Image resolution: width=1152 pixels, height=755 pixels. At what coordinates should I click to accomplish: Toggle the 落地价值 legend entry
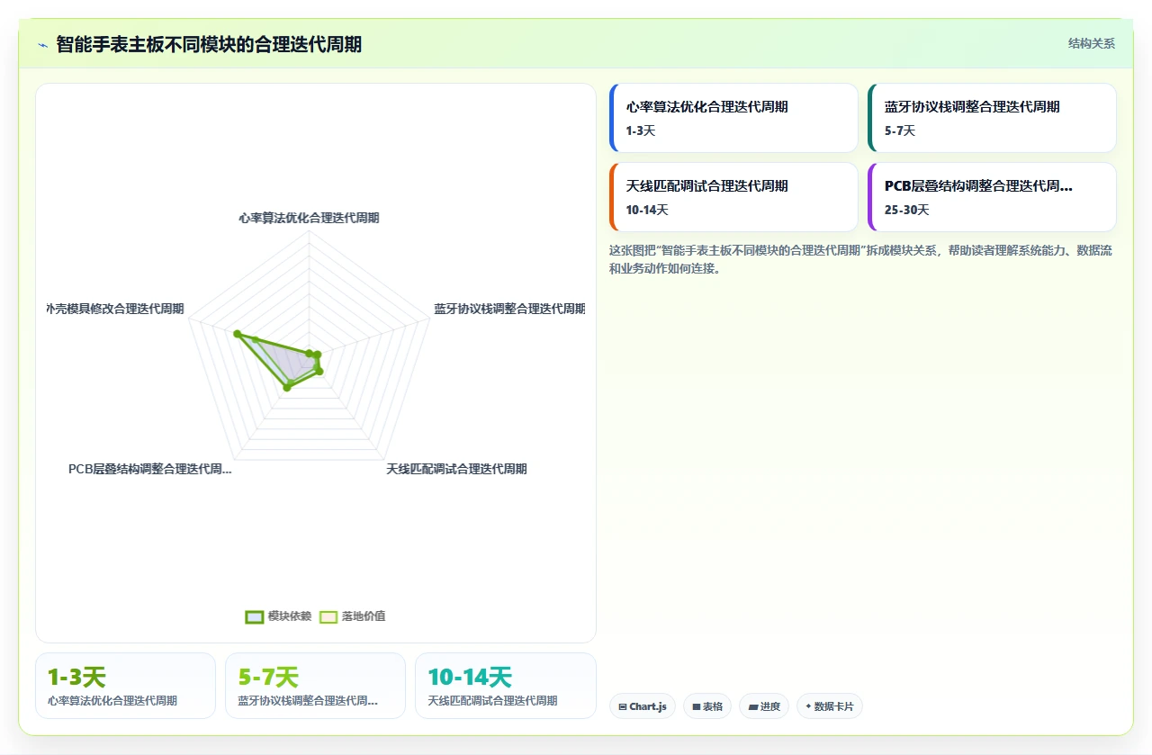point(353,616)
